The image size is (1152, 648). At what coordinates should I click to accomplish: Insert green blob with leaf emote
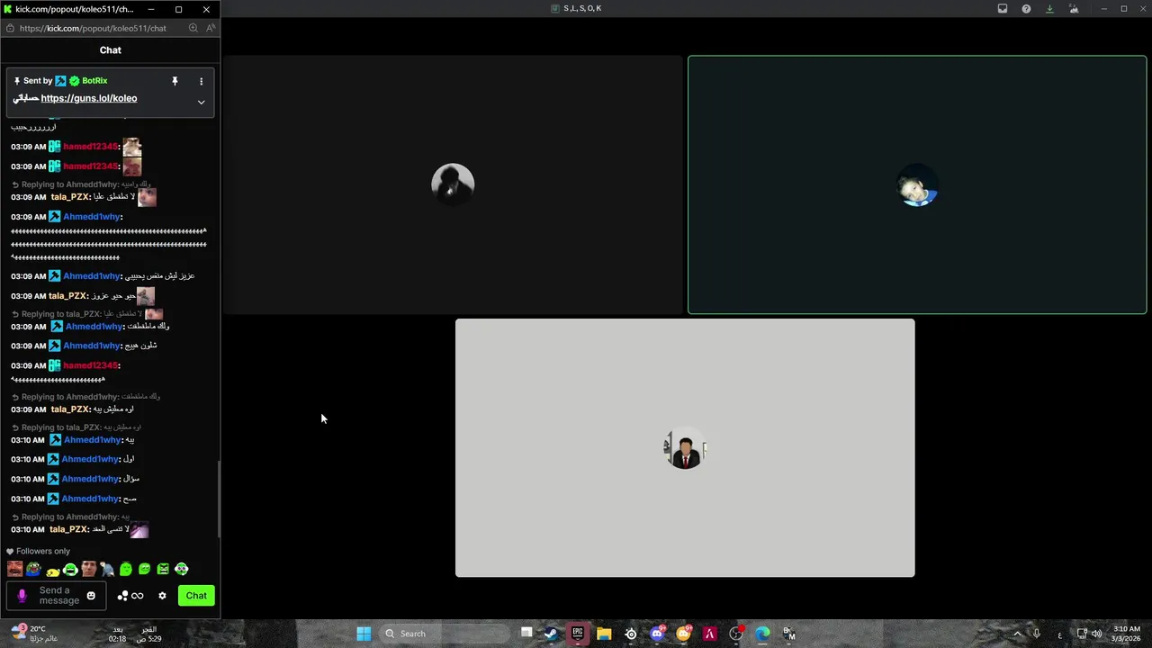pos(126,569)
